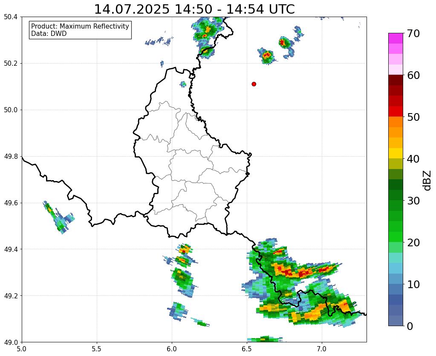Click the latitude axis label 50.2

[x=11, y=64]
